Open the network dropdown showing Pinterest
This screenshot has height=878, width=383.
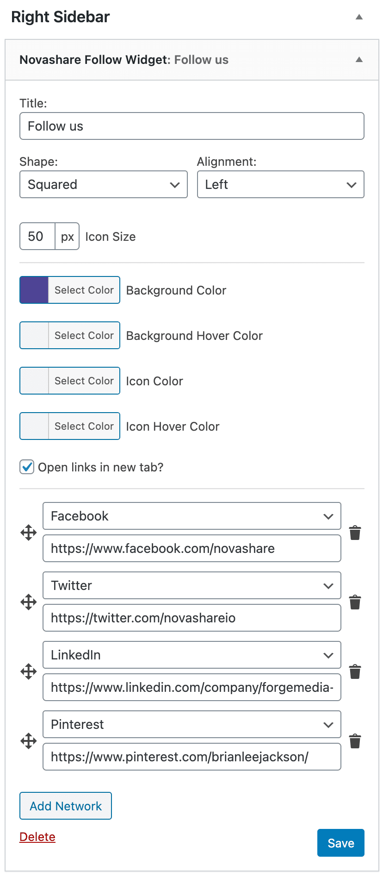tap(191, 724)
